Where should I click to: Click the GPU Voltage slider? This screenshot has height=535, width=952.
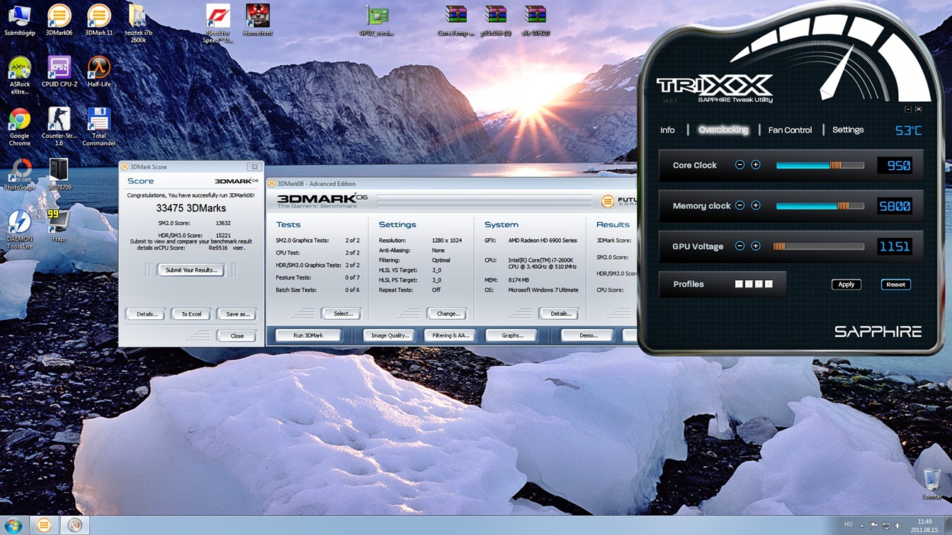[820, 246]
